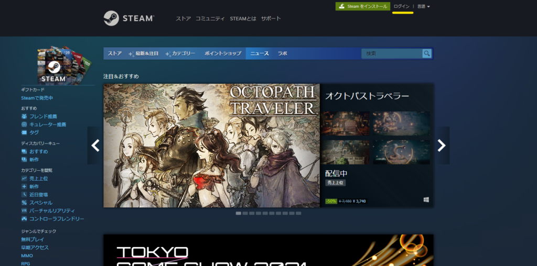The image size is (537, 266).
Task: Open the タグ link
Action: tap(34, 132)
